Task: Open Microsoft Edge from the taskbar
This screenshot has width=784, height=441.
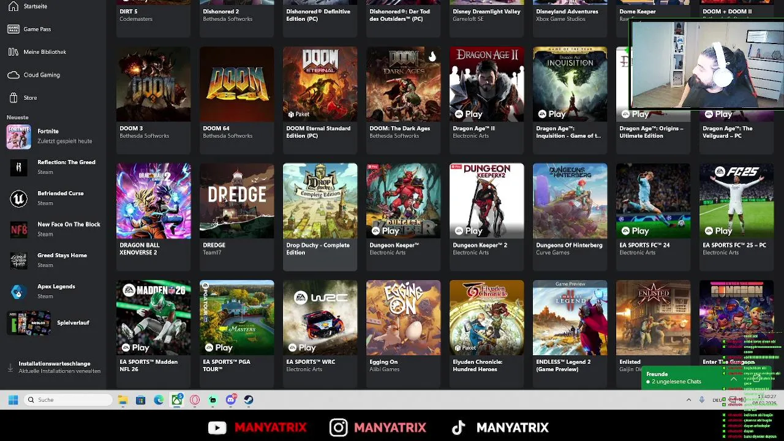Action: click(159, 400)
